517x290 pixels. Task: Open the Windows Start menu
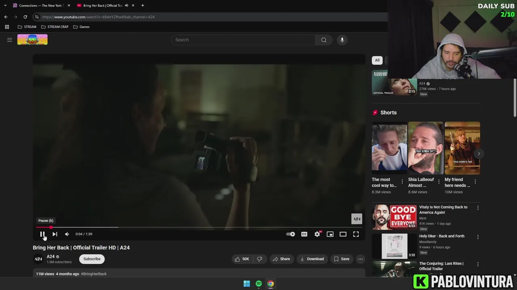[x=246, y=284]
